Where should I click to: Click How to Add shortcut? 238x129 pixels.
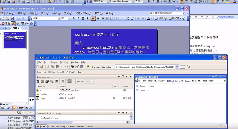coord(56,72)
